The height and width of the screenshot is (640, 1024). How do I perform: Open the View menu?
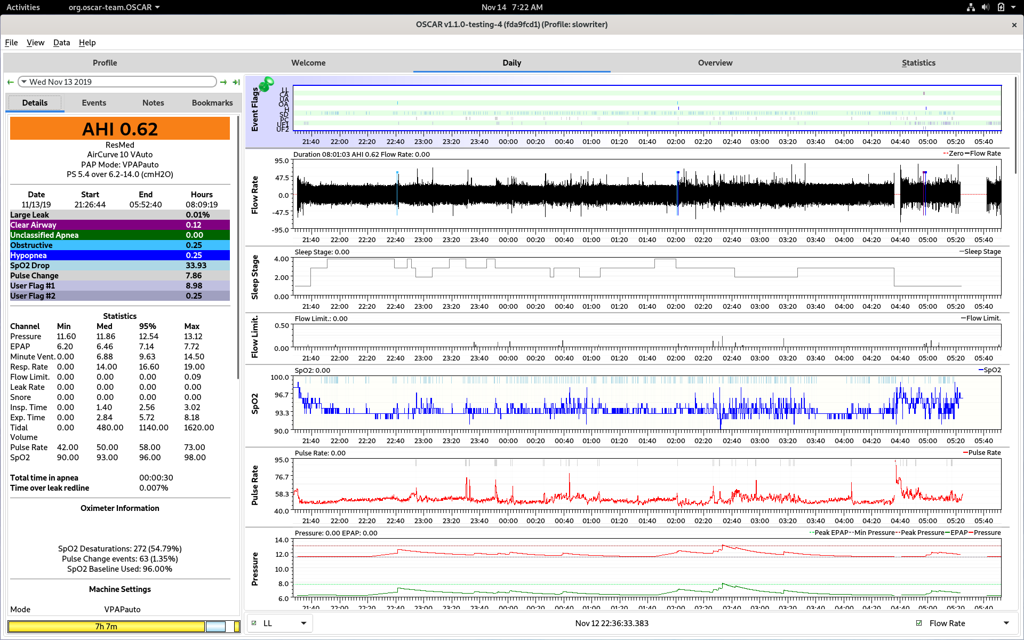click(35, 43)
